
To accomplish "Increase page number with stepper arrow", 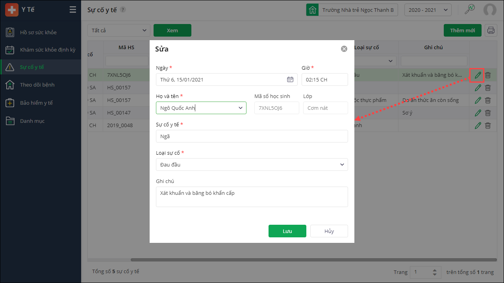I will [x=434, y=270].
